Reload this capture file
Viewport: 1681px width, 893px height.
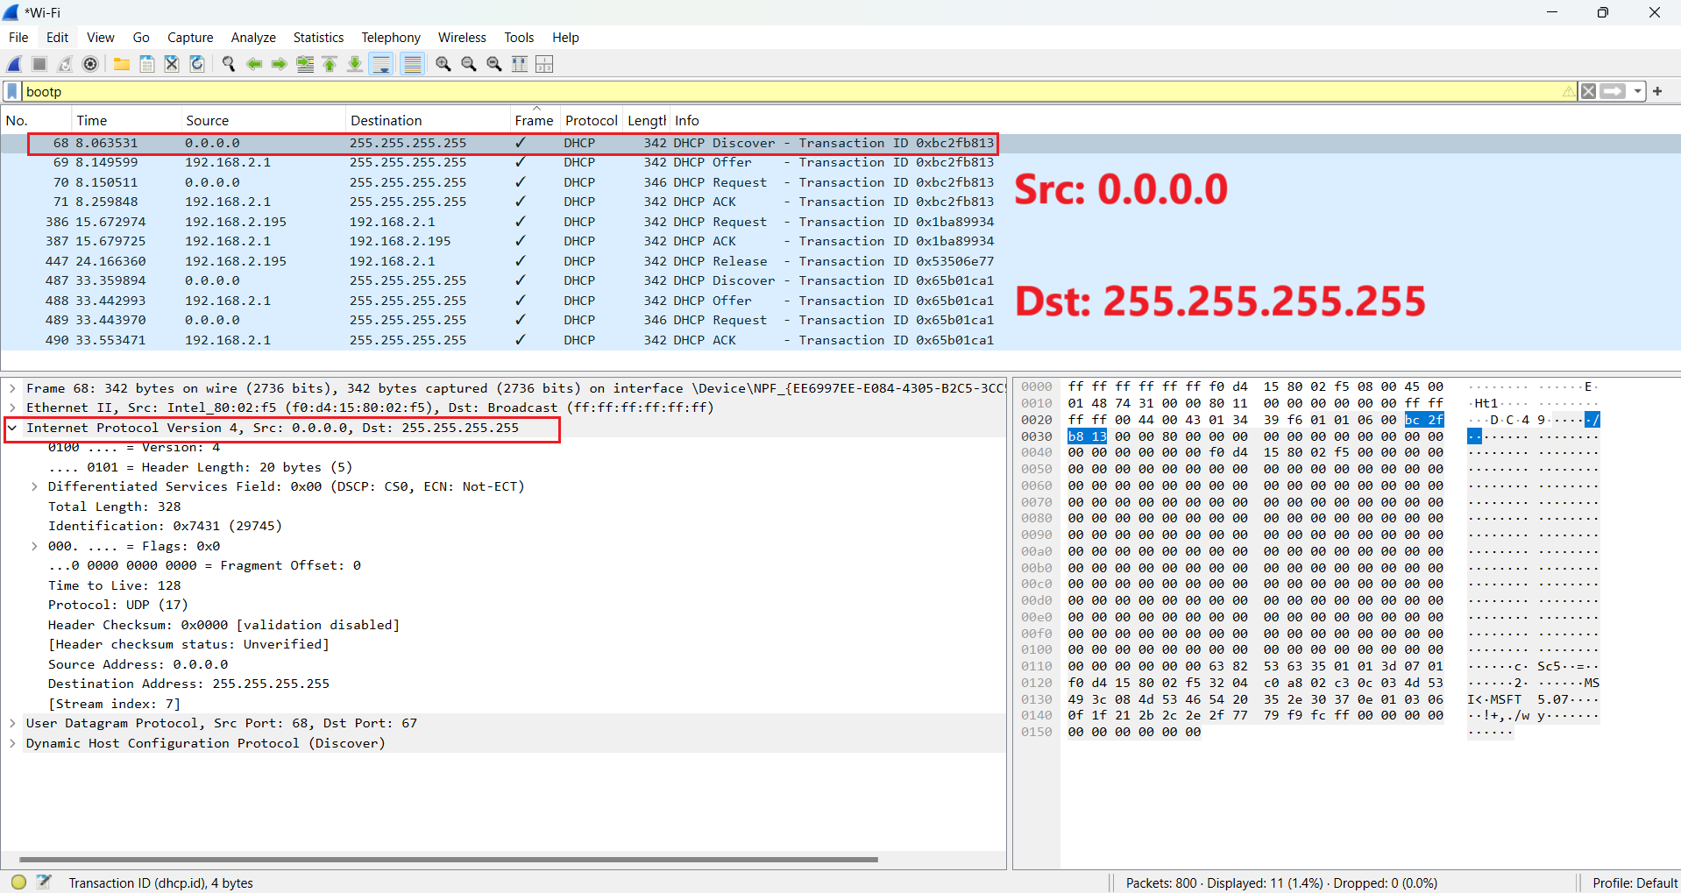[x=197, y=64]
